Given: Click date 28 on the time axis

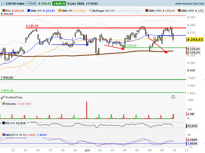Looking at the screenshot, I should [63, 150].
